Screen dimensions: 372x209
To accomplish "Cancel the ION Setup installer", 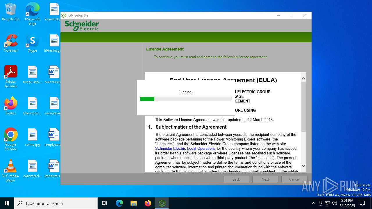I will (294, 179).
